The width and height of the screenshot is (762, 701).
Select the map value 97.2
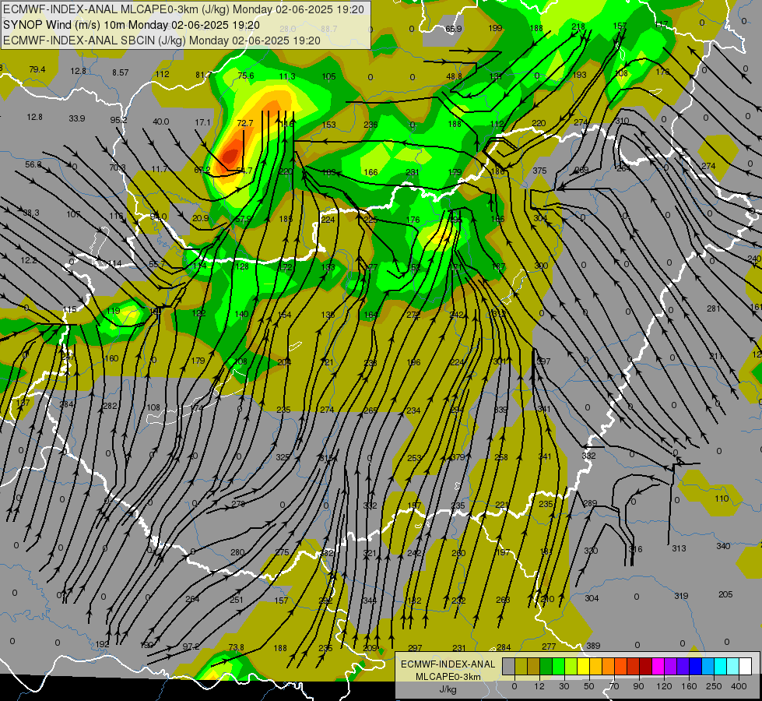[x=191, y=646]
